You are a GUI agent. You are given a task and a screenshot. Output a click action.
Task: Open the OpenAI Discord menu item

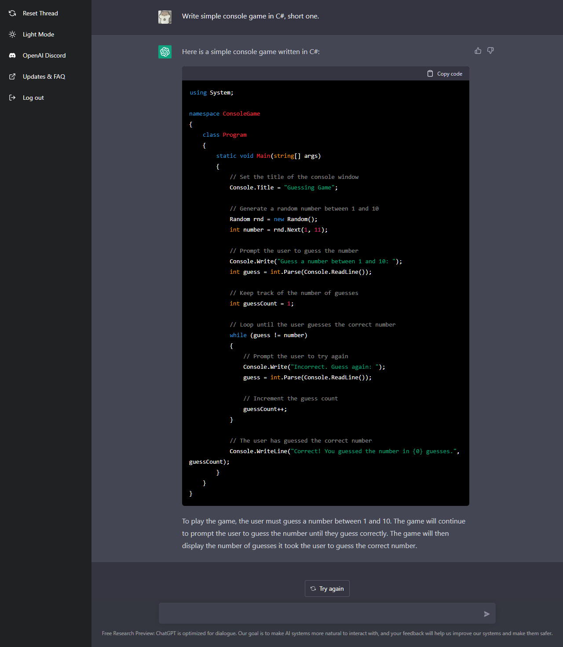[x=44, y=55]
